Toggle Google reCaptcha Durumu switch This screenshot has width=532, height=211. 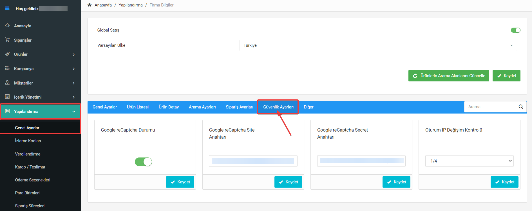coord(143,162)
